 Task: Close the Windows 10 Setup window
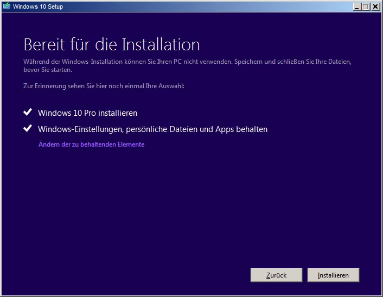point(375,6)
